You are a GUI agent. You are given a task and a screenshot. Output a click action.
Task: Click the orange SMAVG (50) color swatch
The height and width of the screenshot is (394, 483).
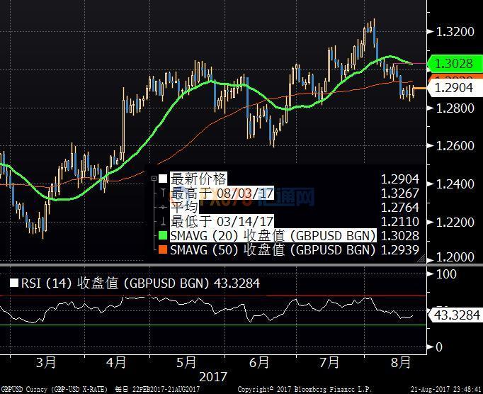(163, 249)
